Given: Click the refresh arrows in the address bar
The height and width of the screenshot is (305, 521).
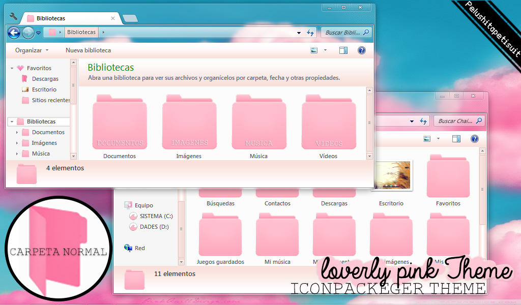Looking at the screenshot, I should 310,32.
